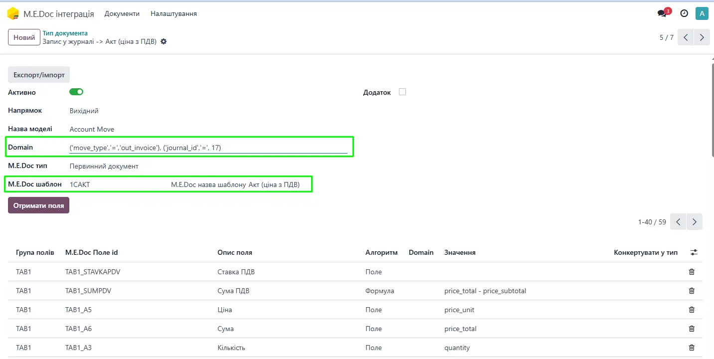Click the Експорт/імпорт button
714x359 pixels.
(x=39, y=75)
